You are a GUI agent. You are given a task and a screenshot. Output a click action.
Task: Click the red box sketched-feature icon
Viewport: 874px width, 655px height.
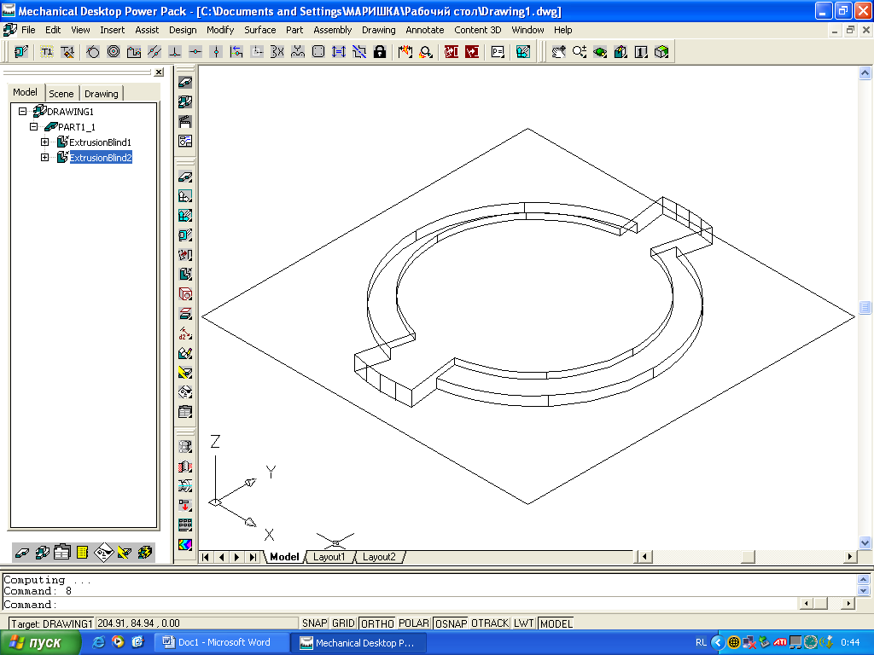point(185,294)
